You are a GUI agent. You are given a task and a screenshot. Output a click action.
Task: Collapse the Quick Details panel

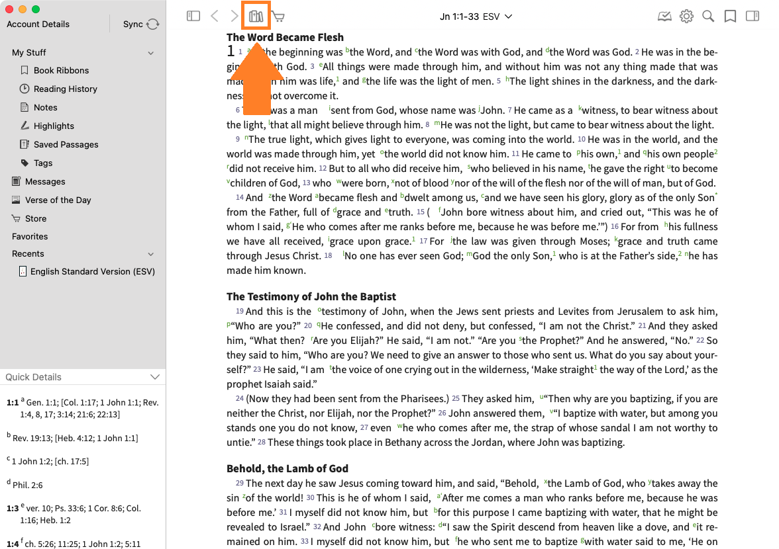(155, 377)
